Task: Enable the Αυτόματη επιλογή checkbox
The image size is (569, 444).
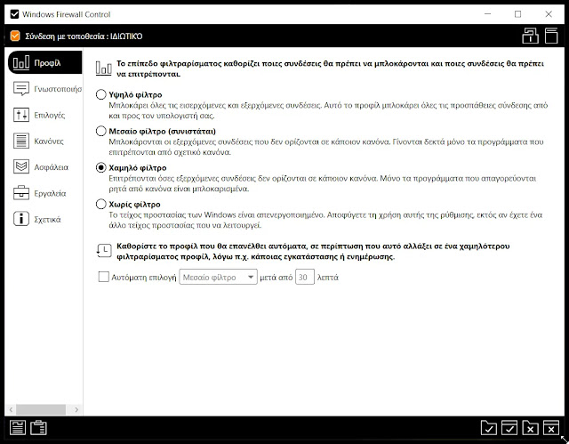Action: click(104, 277)
